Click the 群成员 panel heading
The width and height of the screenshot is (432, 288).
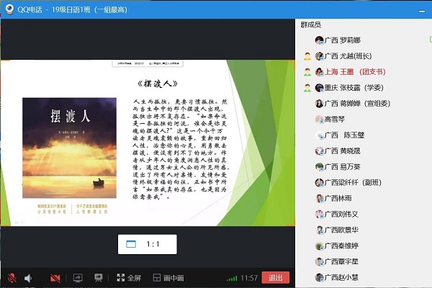click(311, 24)
